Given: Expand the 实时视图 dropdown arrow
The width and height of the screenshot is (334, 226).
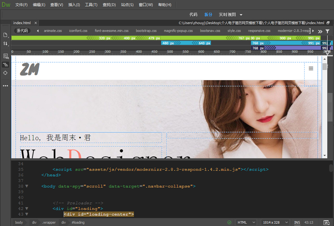Looking at the screenshot, I should click(241, 15).
